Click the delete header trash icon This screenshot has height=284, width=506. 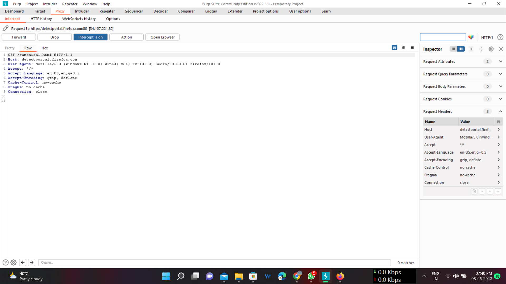474,191
